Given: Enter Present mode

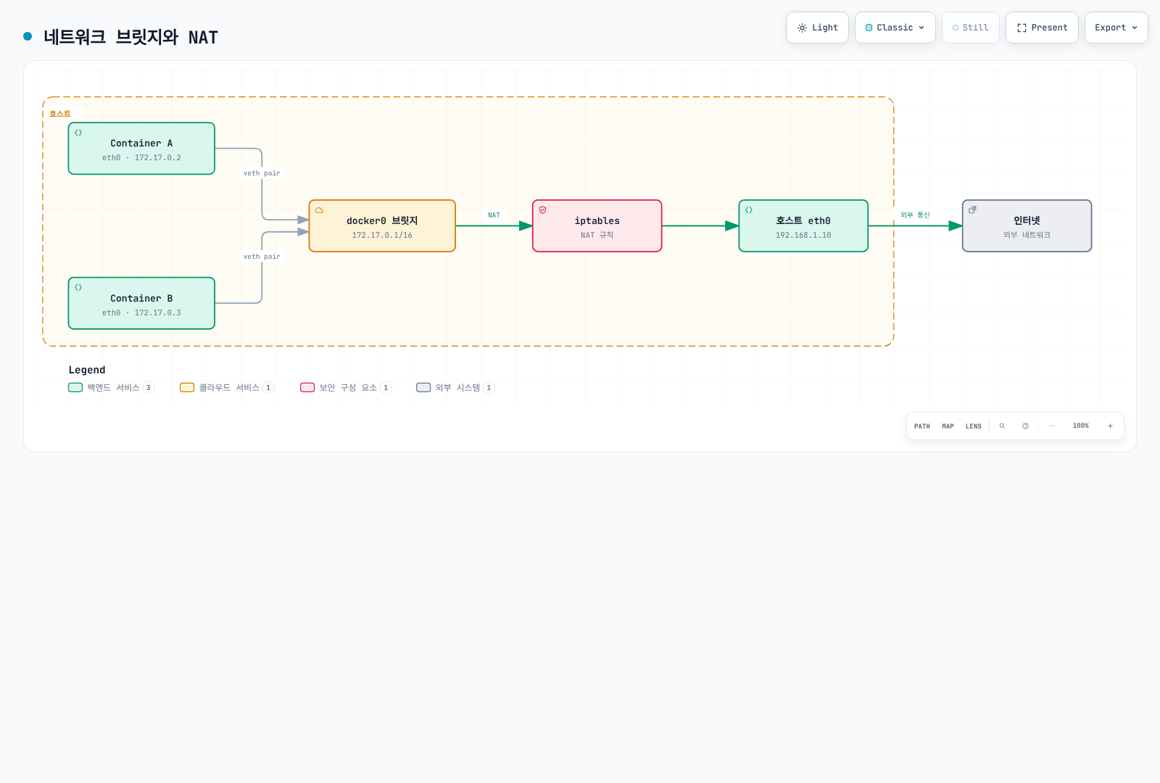Looking at the screenshot, I should pyautogui.click(x=1042, y=28).
